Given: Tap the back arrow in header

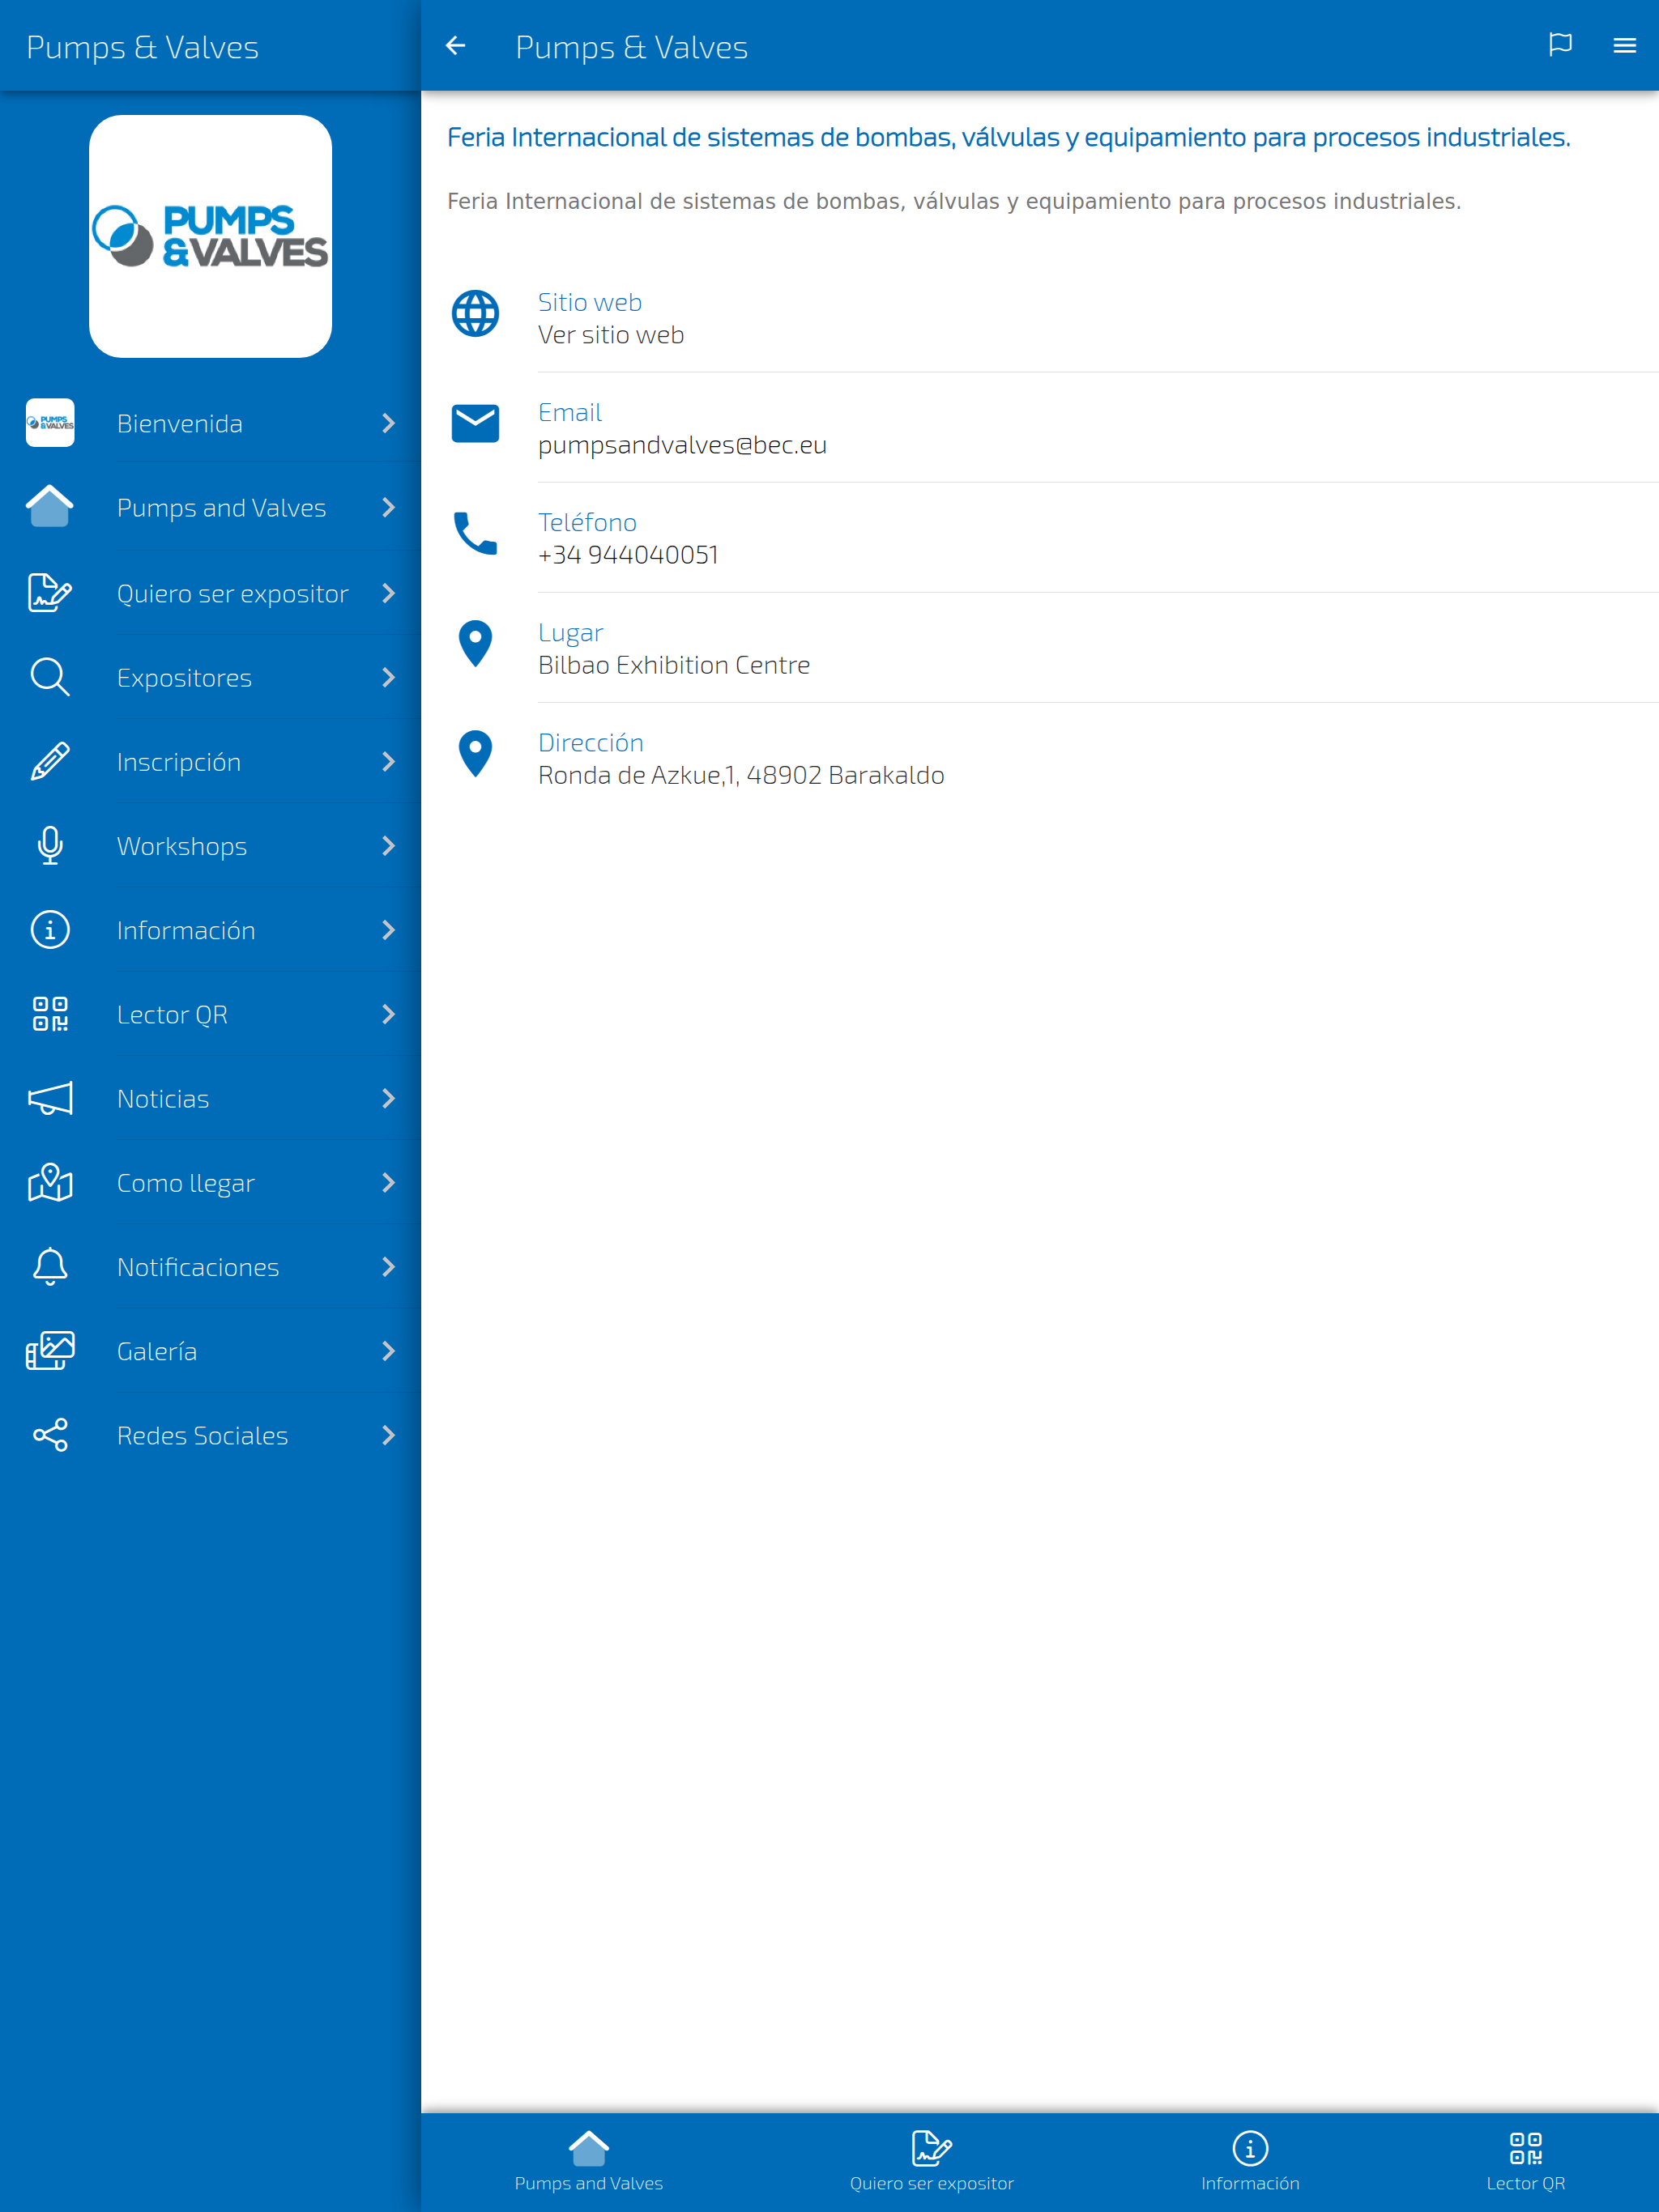Looking at the screenshot, I should pyautogui.click(x=455, y=46).
